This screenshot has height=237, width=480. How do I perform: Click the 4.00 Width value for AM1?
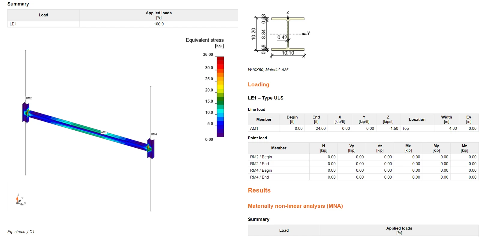pos(453,128)
